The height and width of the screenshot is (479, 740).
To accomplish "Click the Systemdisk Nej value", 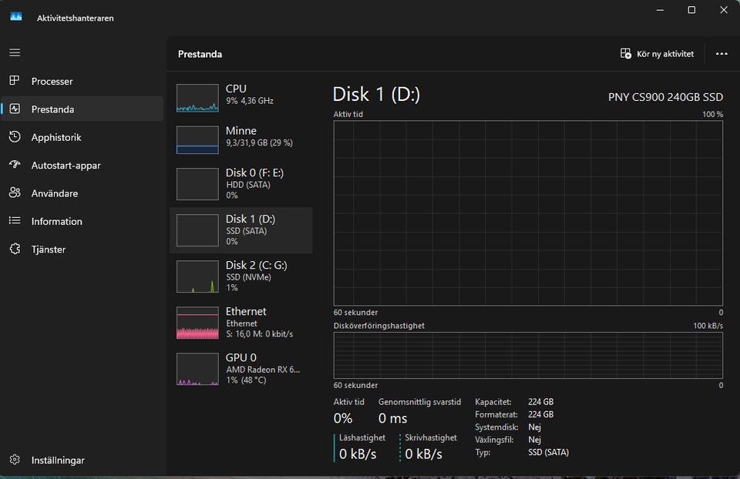I will (535, 427).
